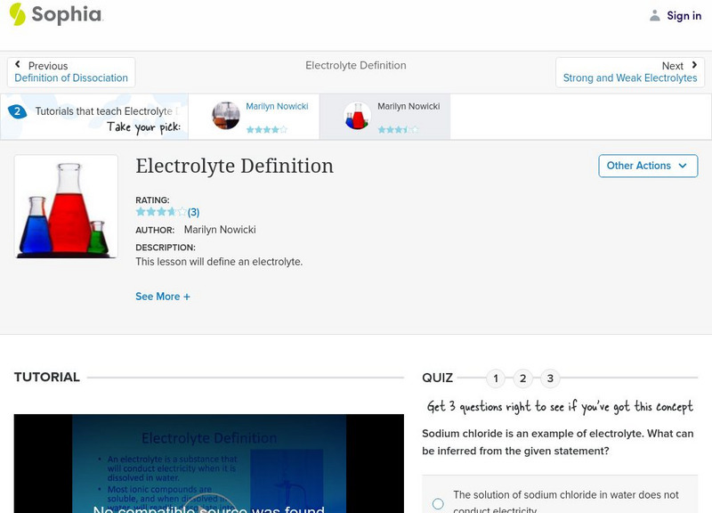Click the blue "2" tutorials badge
712x513 pixels.
[19, 111]
